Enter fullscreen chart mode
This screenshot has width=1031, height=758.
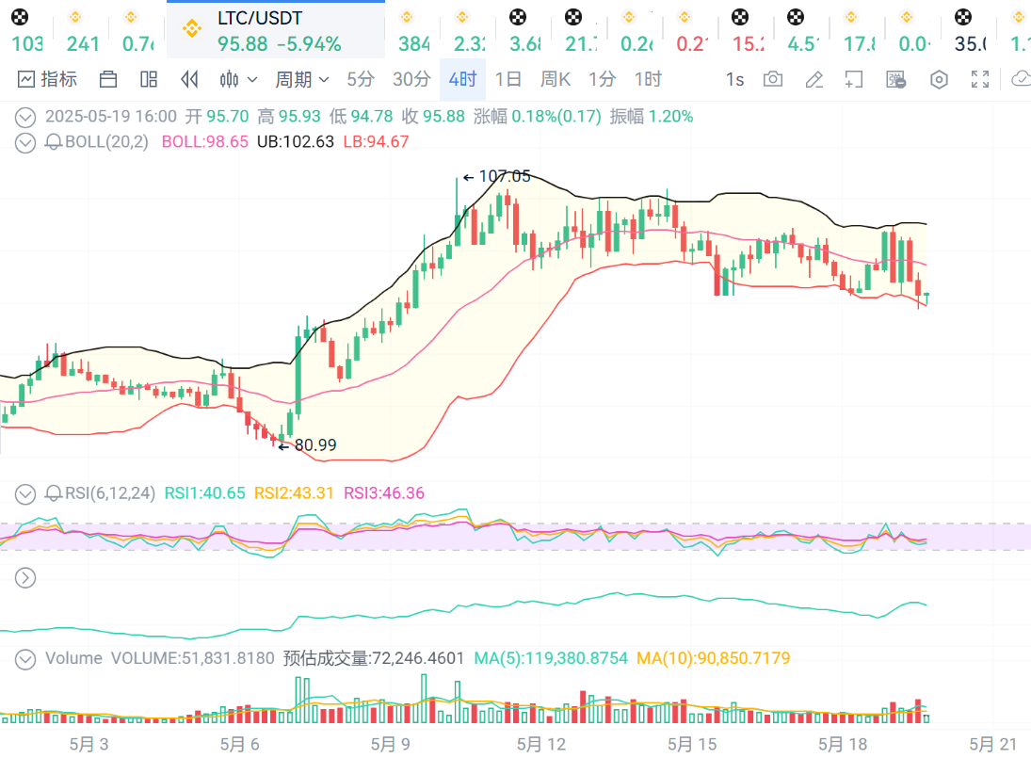coord(980,79)
